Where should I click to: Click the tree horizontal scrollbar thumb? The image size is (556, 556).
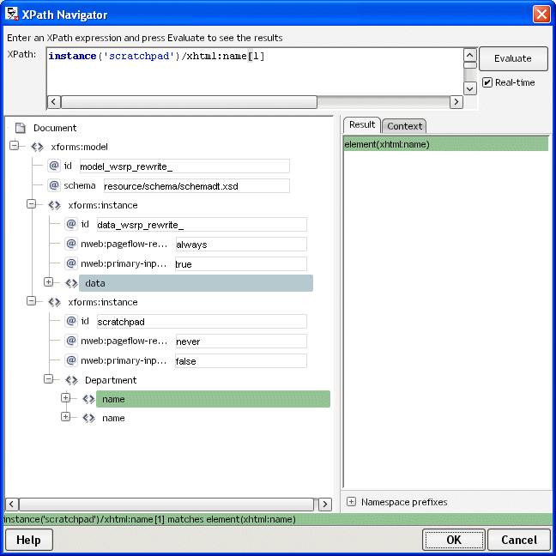point(166,505)
